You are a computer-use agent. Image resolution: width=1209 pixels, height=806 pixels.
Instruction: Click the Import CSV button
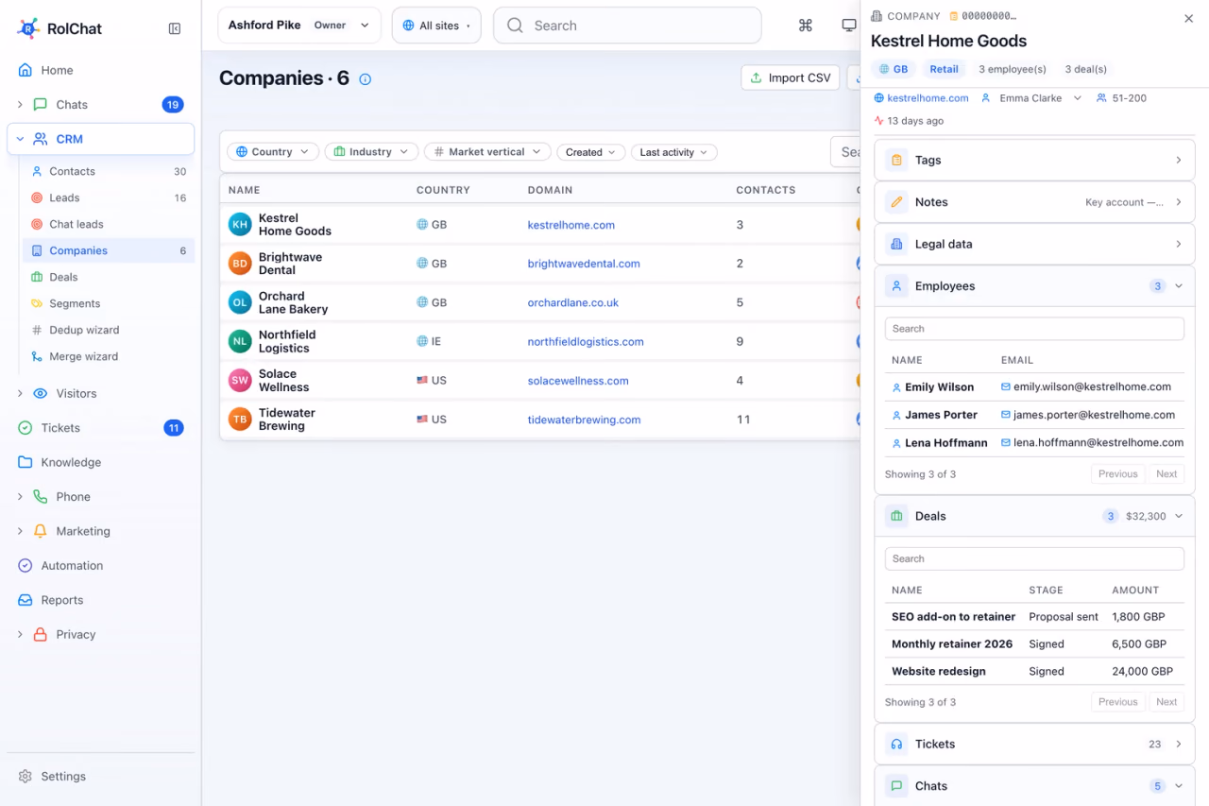click(791, 78)
